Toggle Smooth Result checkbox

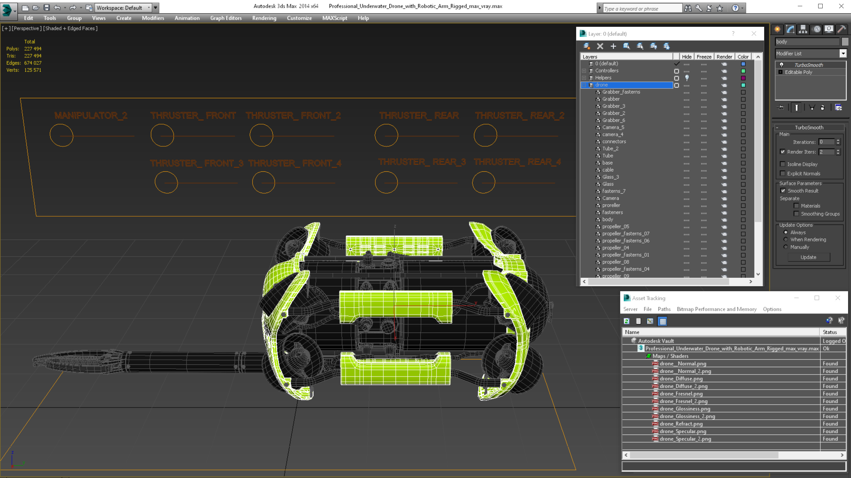point(783,191)
